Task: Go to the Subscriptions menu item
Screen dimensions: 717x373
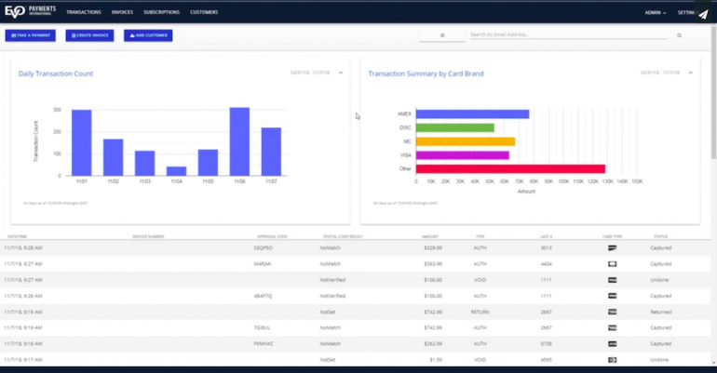Action: pos(161,13)
